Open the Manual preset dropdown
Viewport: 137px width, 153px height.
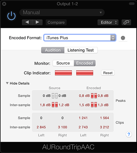pos(62,12)
